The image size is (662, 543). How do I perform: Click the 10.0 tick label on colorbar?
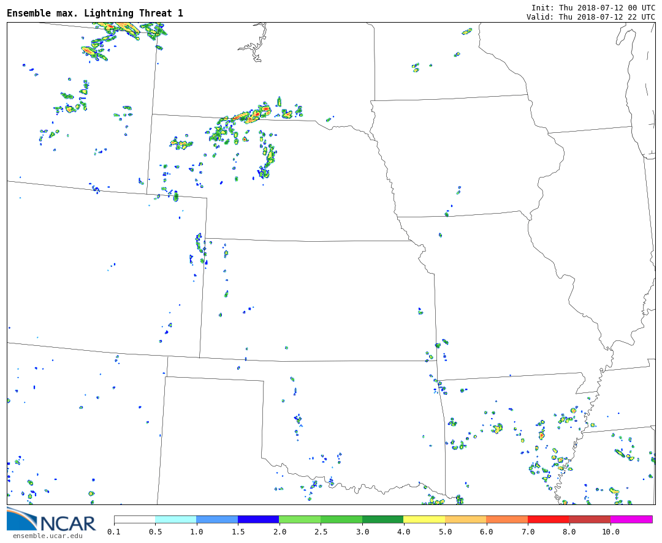610,532
